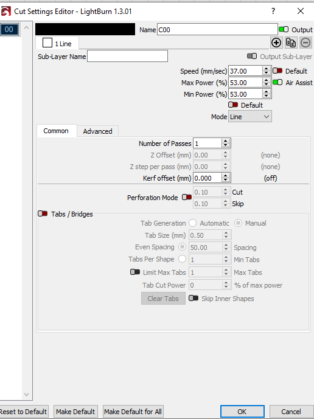Viewport: 314px width, 419px height.
Task: Enable Perforation Mode toggle
Action: coord(187,197)
